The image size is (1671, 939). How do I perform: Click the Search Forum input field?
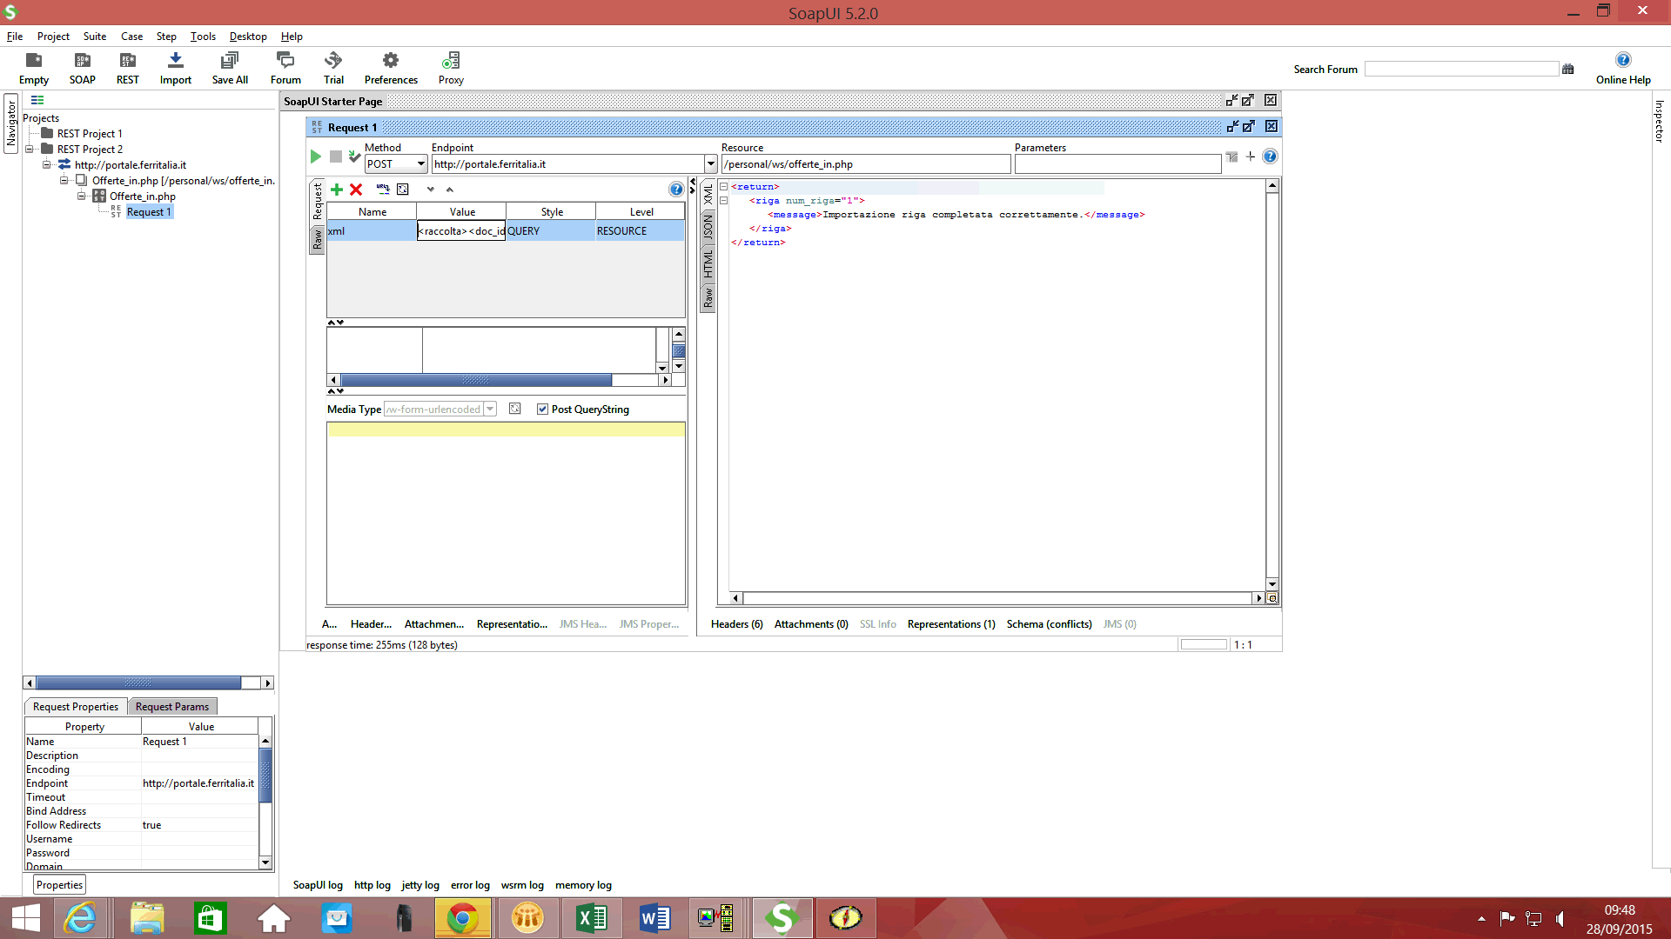click(1461, 69)
